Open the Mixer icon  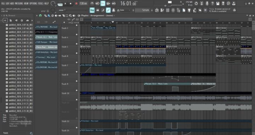coord(173,10)
